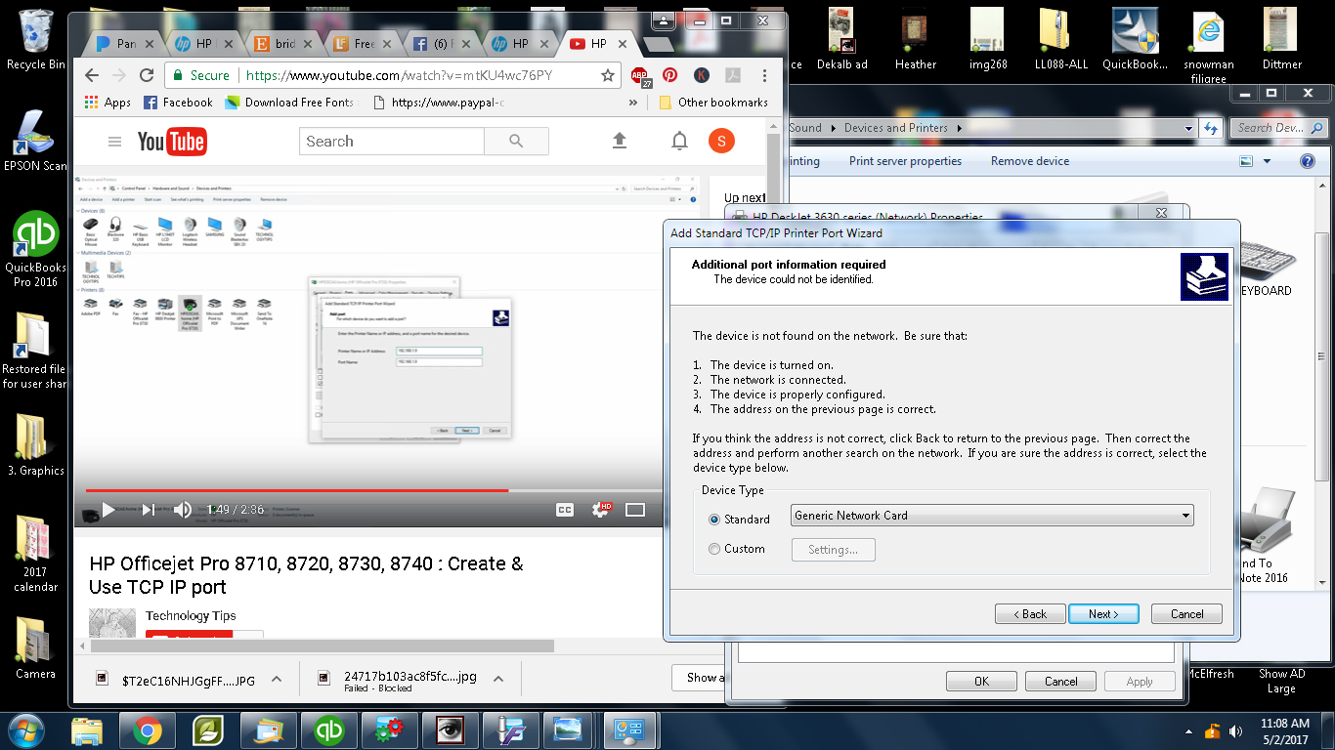Switch to the Facebook Chrome tab

tap(441, 44)
